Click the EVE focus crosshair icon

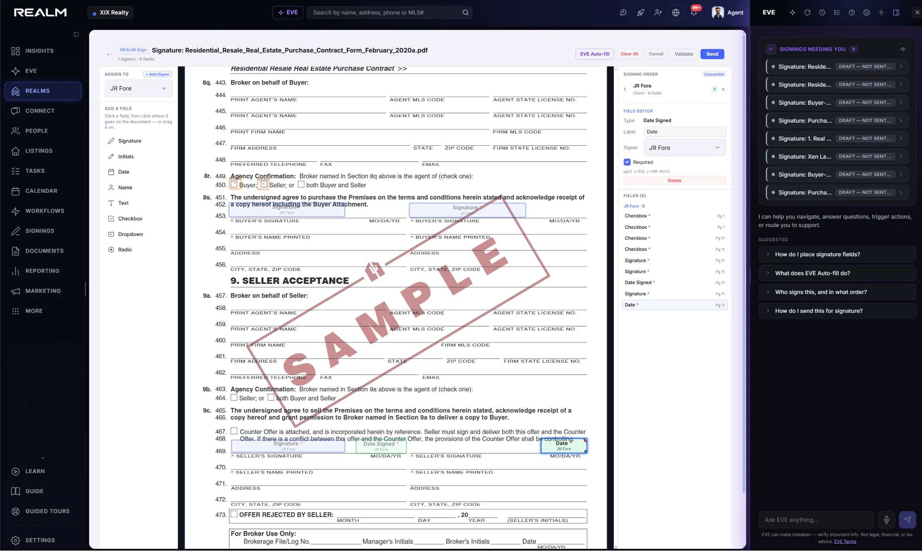coord(881,13)
